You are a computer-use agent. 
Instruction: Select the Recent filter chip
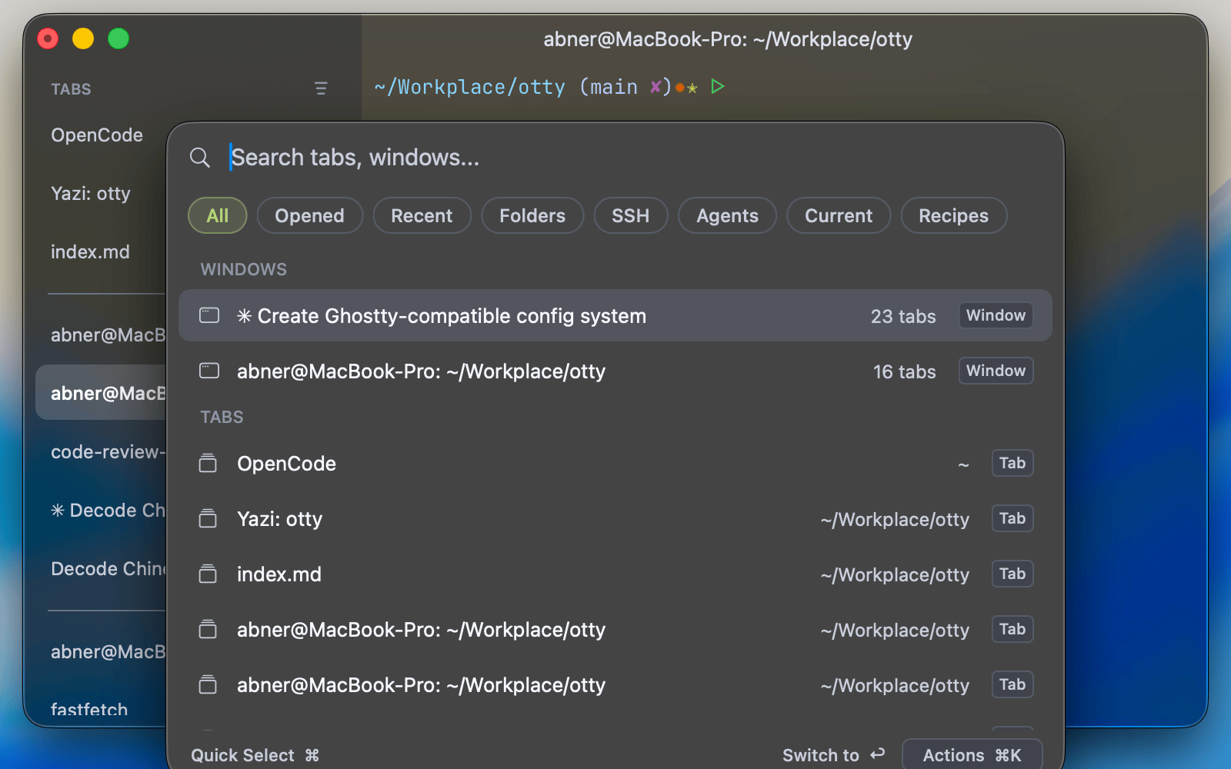click(422, 215)
